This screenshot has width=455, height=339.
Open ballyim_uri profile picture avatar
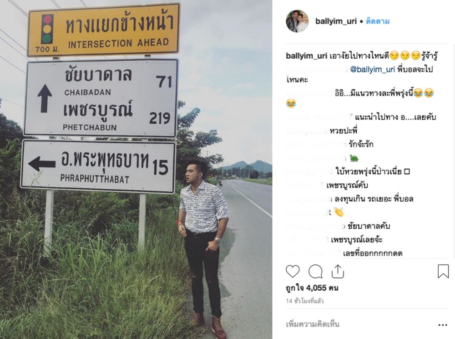pos(297,21)
